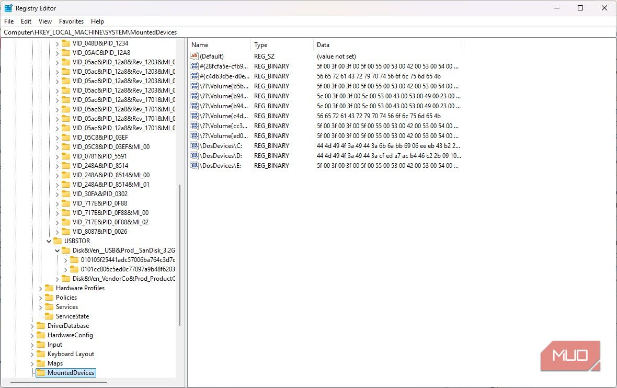
Task: Click the folder icon of Services key
Action: click(49, 306)
